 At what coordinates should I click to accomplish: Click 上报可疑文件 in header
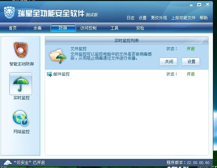point(183,18)
